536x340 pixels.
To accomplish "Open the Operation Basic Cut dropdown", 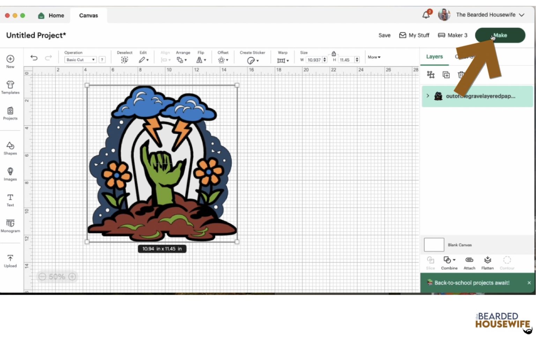I will 80,60.
